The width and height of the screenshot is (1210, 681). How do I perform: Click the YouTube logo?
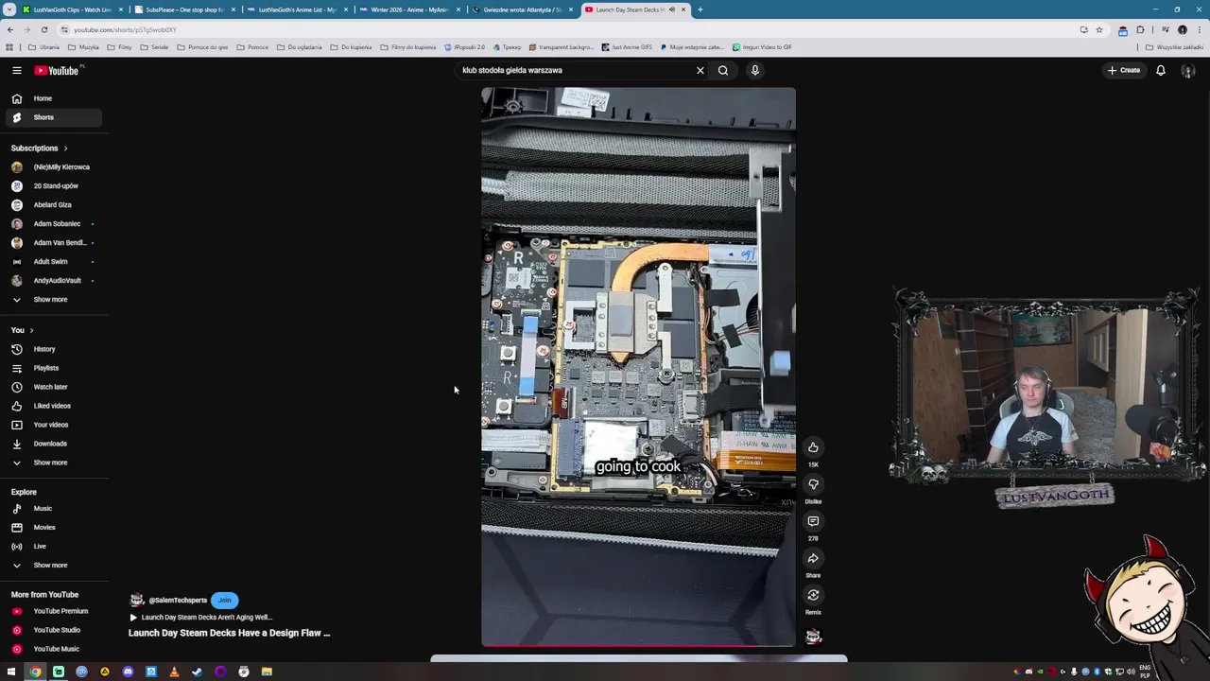pyautogui.click(x=57, y=70)
